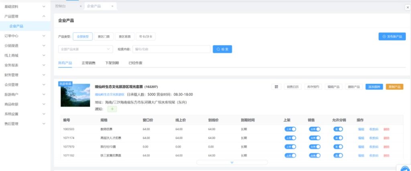The width and height of the screenshot is (411, 171).
Task: Expand the 商品收银 sidebar menu
Action: [x=25, y=104]
